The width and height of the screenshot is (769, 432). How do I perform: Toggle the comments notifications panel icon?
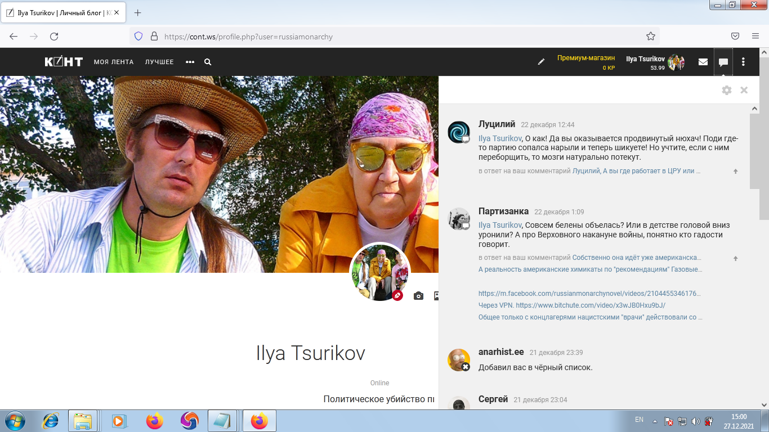tap(723, 62)
